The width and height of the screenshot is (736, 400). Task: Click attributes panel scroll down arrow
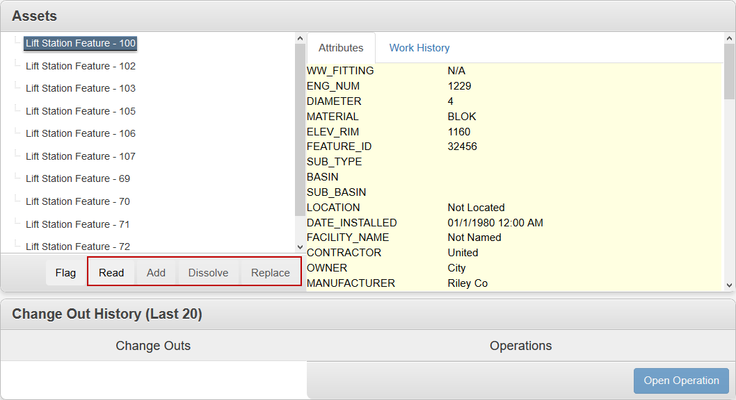(x=729, y=285)
